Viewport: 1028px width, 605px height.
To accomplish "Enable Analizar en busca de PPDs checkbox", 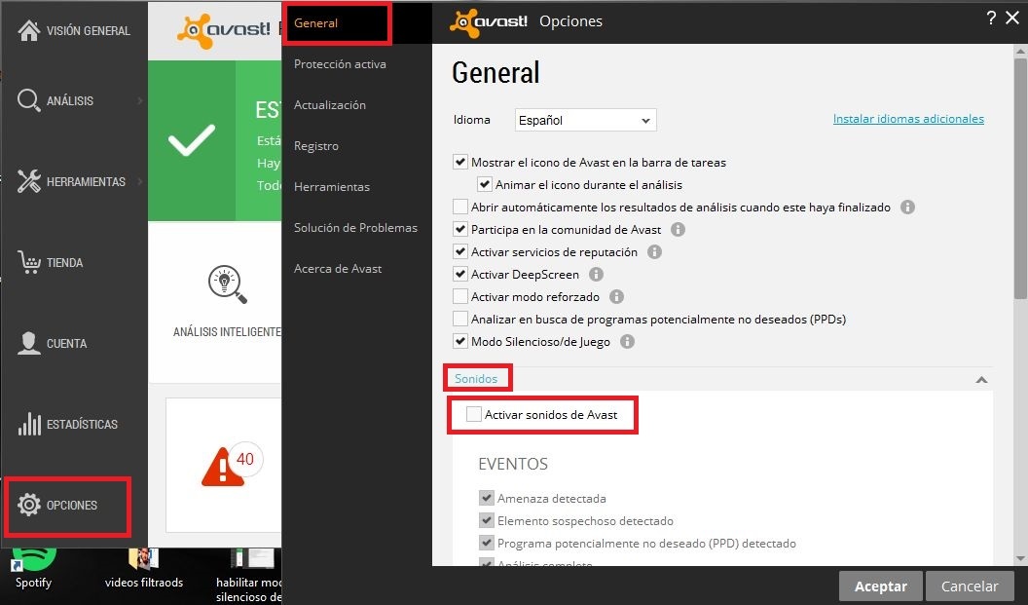I will [460, 319].
